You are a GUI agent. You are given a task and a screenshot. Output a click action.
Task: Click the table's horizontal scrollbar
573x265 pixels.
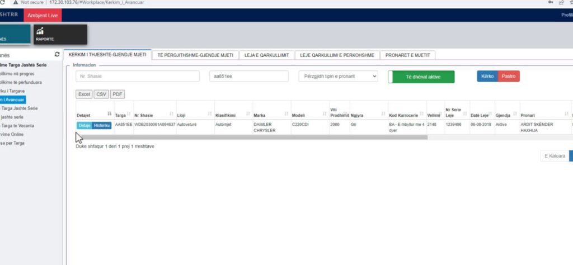tap(252, 137)
